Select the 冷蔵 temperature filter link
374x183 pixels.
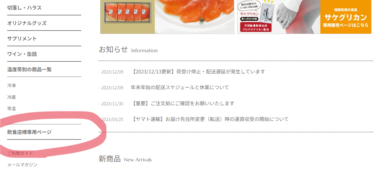click(11, 97)
